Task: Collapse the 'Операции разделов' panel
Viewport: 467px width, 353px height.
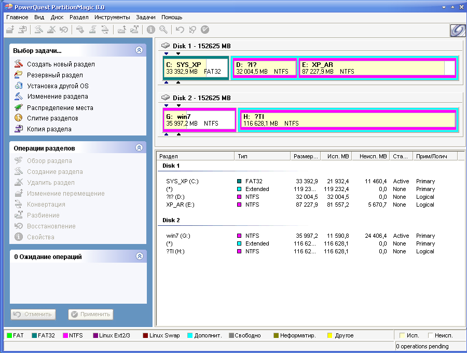Action: [x=139, y=148]
